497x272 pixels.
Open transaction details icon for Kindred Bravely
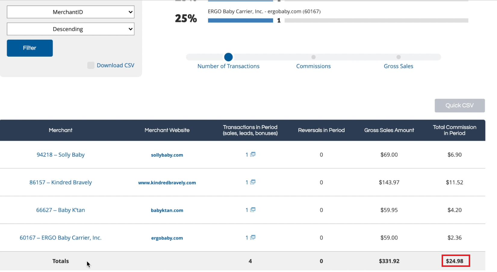click(x=253, y=182)
